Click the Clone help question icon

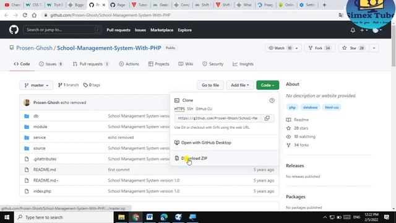272,100
